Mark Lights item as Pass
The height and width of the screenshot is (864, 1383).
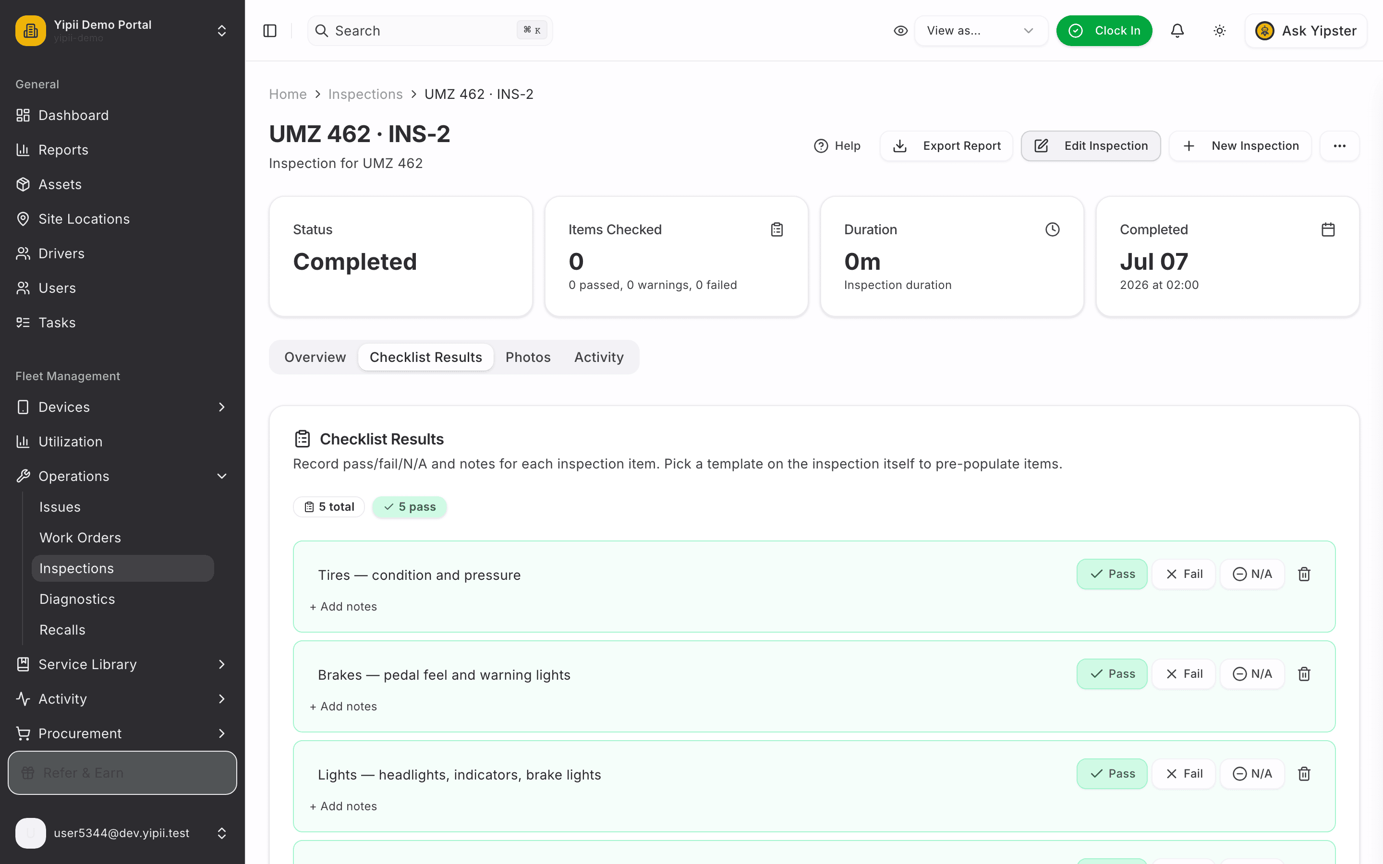click(1112, 773)
